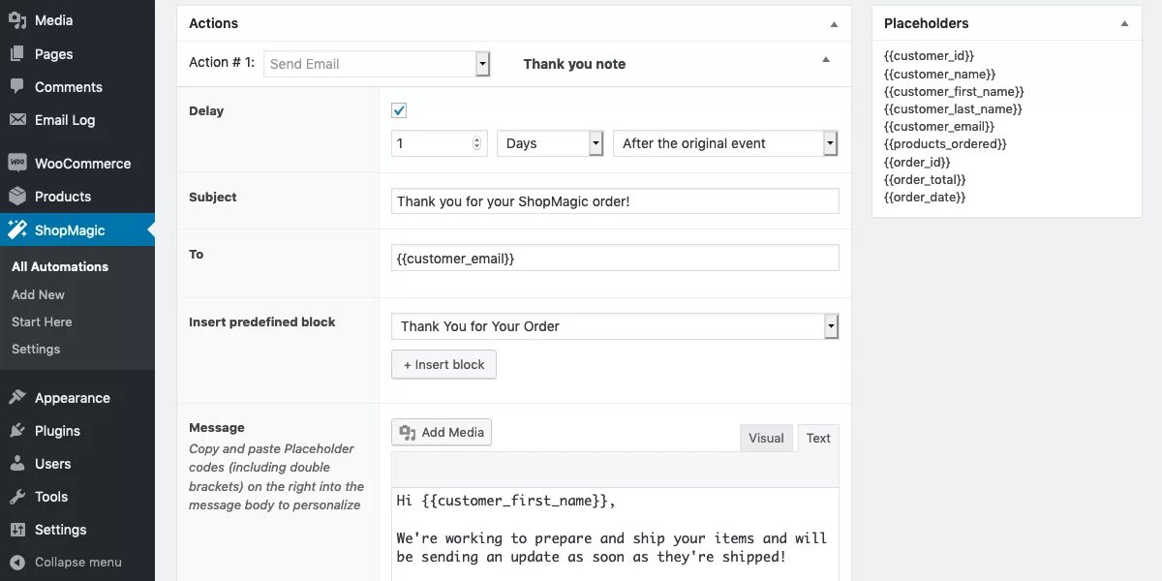Open the Thank You for Your Order dropdown

615,326
